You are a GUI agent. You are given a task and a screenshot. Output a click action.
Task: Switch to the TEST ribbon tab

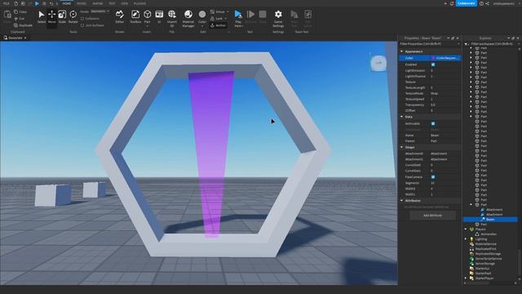[113, 3]
